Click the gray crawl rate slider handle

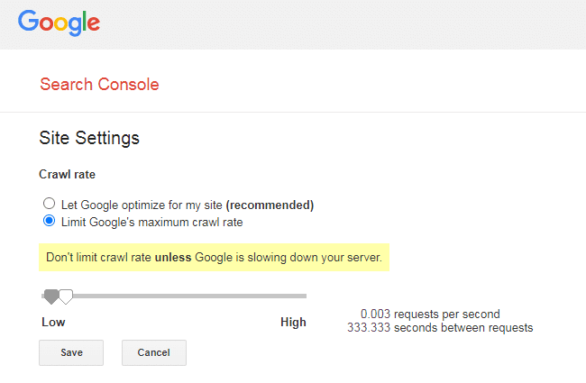click(51, 296)
